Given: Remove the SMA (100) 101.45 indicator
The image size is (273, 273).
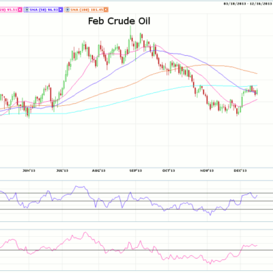Looking at the screenshot, I should click(x=106, y=10).
